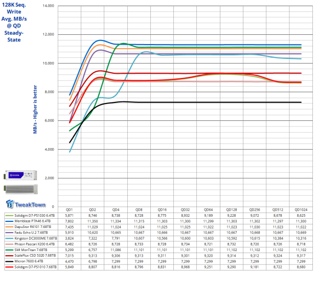
Task: Select the SMI MonTitan QD4 value '11,086'
Action: pos(116,250)
